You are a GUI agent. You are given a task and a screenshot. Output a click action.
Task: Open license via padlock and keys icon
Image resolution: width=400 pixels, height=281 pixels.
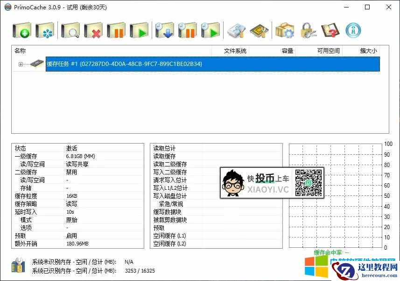click(x=308, y=30)
